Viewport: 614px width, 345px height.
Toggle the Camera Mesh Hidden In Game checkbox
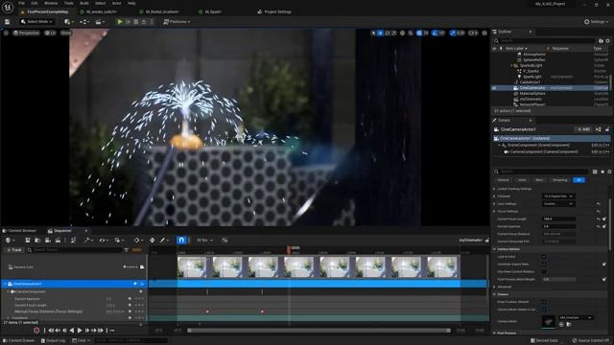[544, 310]
